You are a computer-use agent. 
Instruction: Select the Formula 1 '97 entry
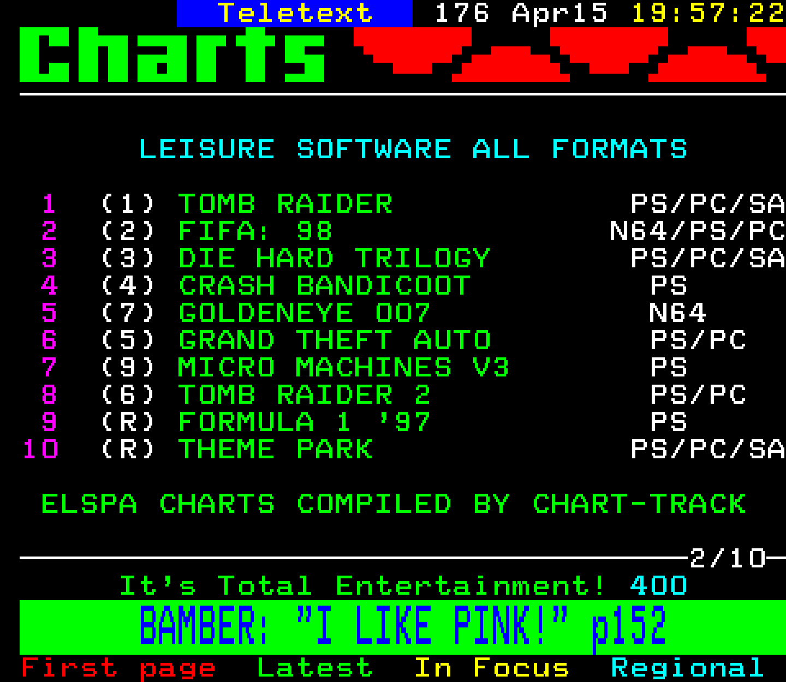(x=305, y=422)
